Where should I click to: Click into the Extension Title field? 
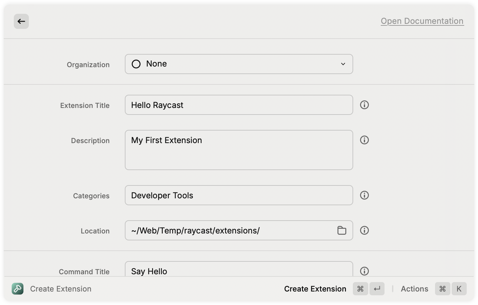(238, 105)
